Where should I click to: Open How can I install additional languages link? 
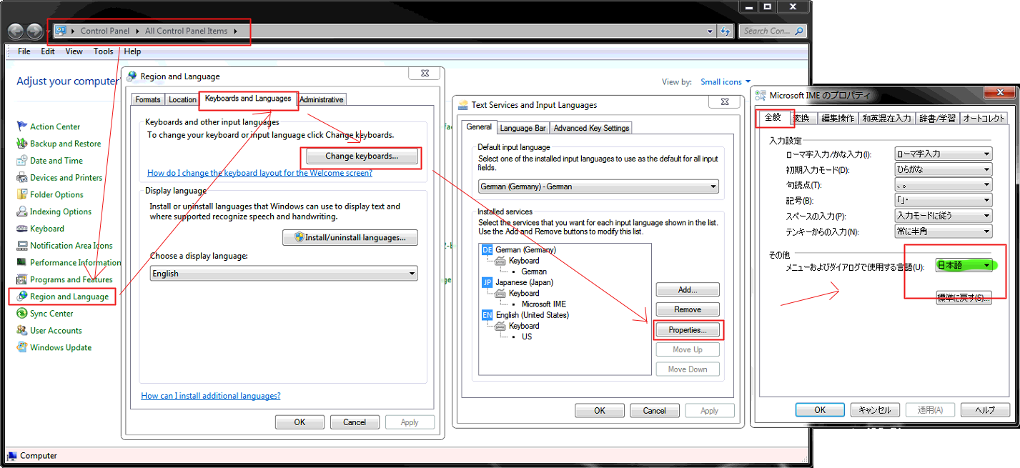pyautogui.click(x=211, y=396)
